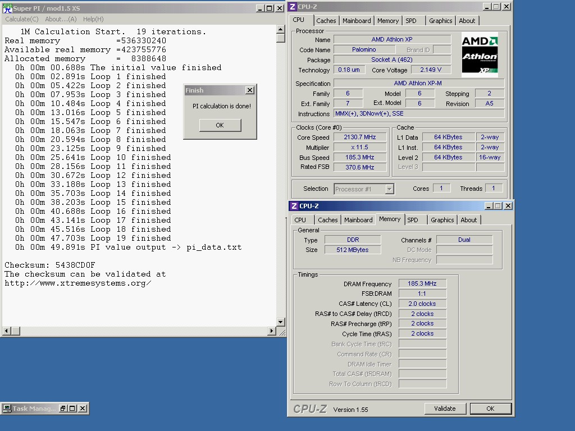Click the Level 2 cache value 64 KBytes
The width and height of the screenshot is (575, 431).
click(449, 157)
